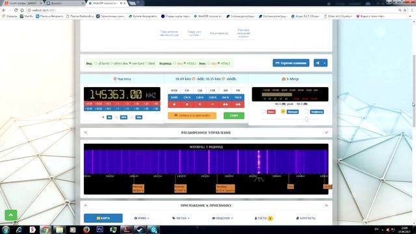416x234 pixels.
Task: Collapse Приложение к приемнику via right chevron
Action: (326, 205)
